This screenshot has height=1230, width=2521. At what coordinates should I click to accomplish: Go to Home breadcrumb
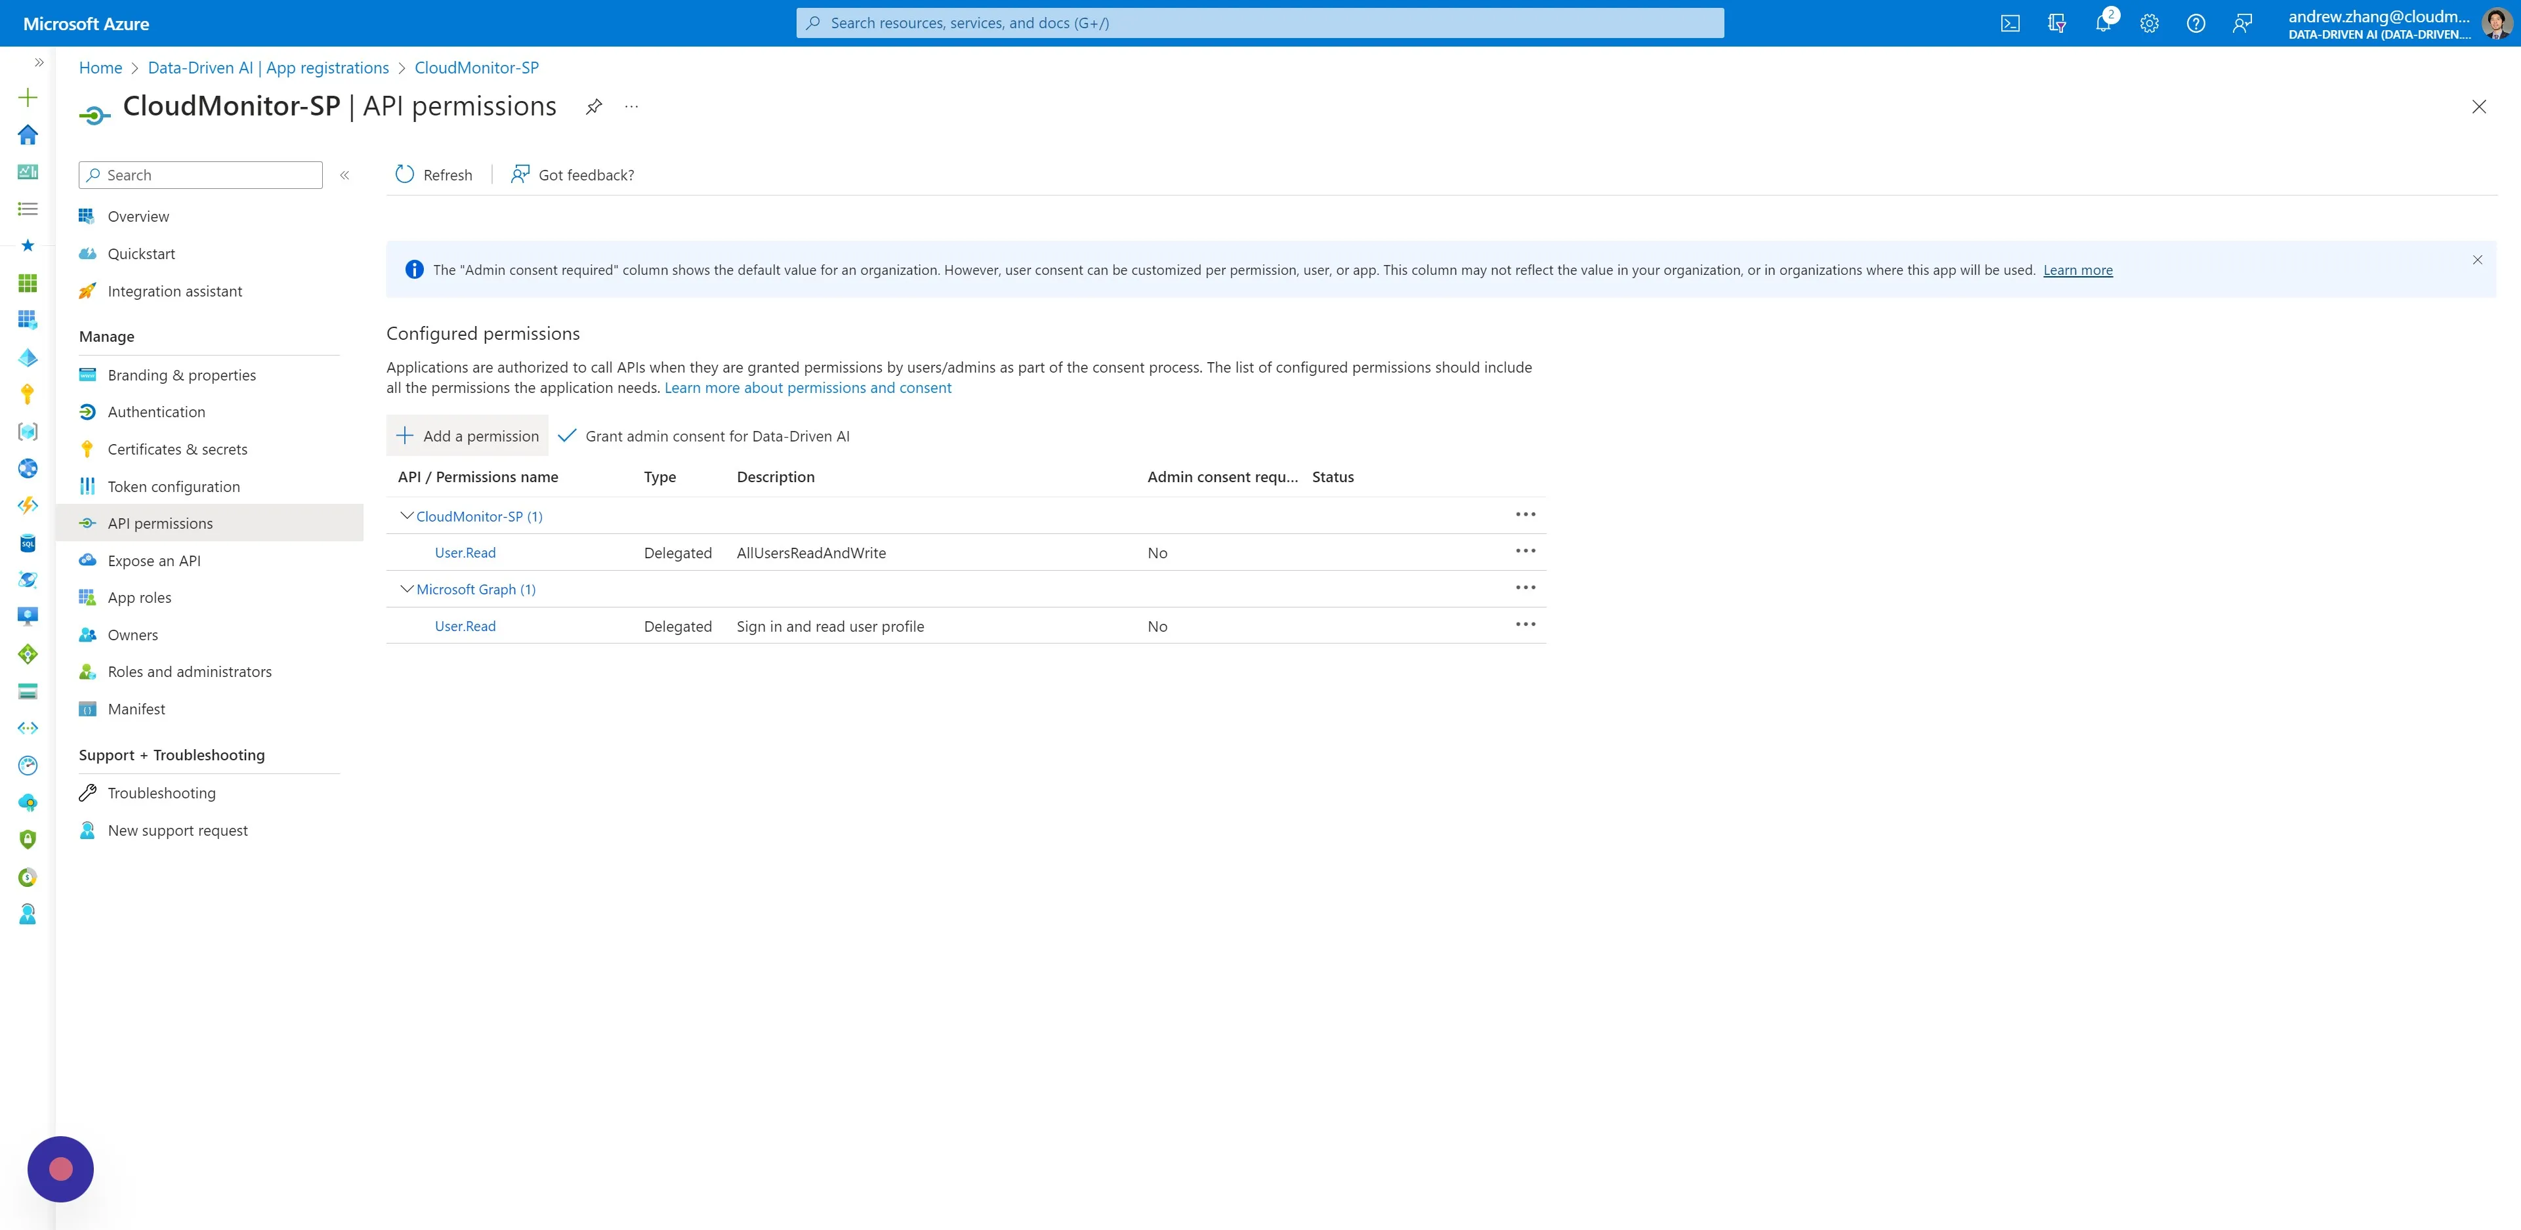coord(101,68)
